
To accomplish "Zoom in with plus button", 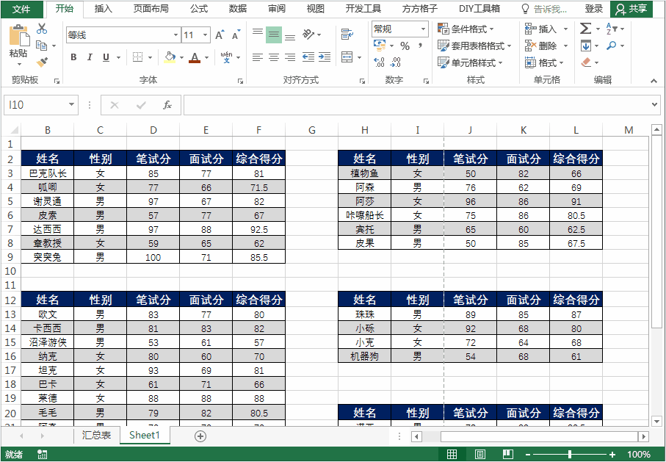I will tap(612, 455).
